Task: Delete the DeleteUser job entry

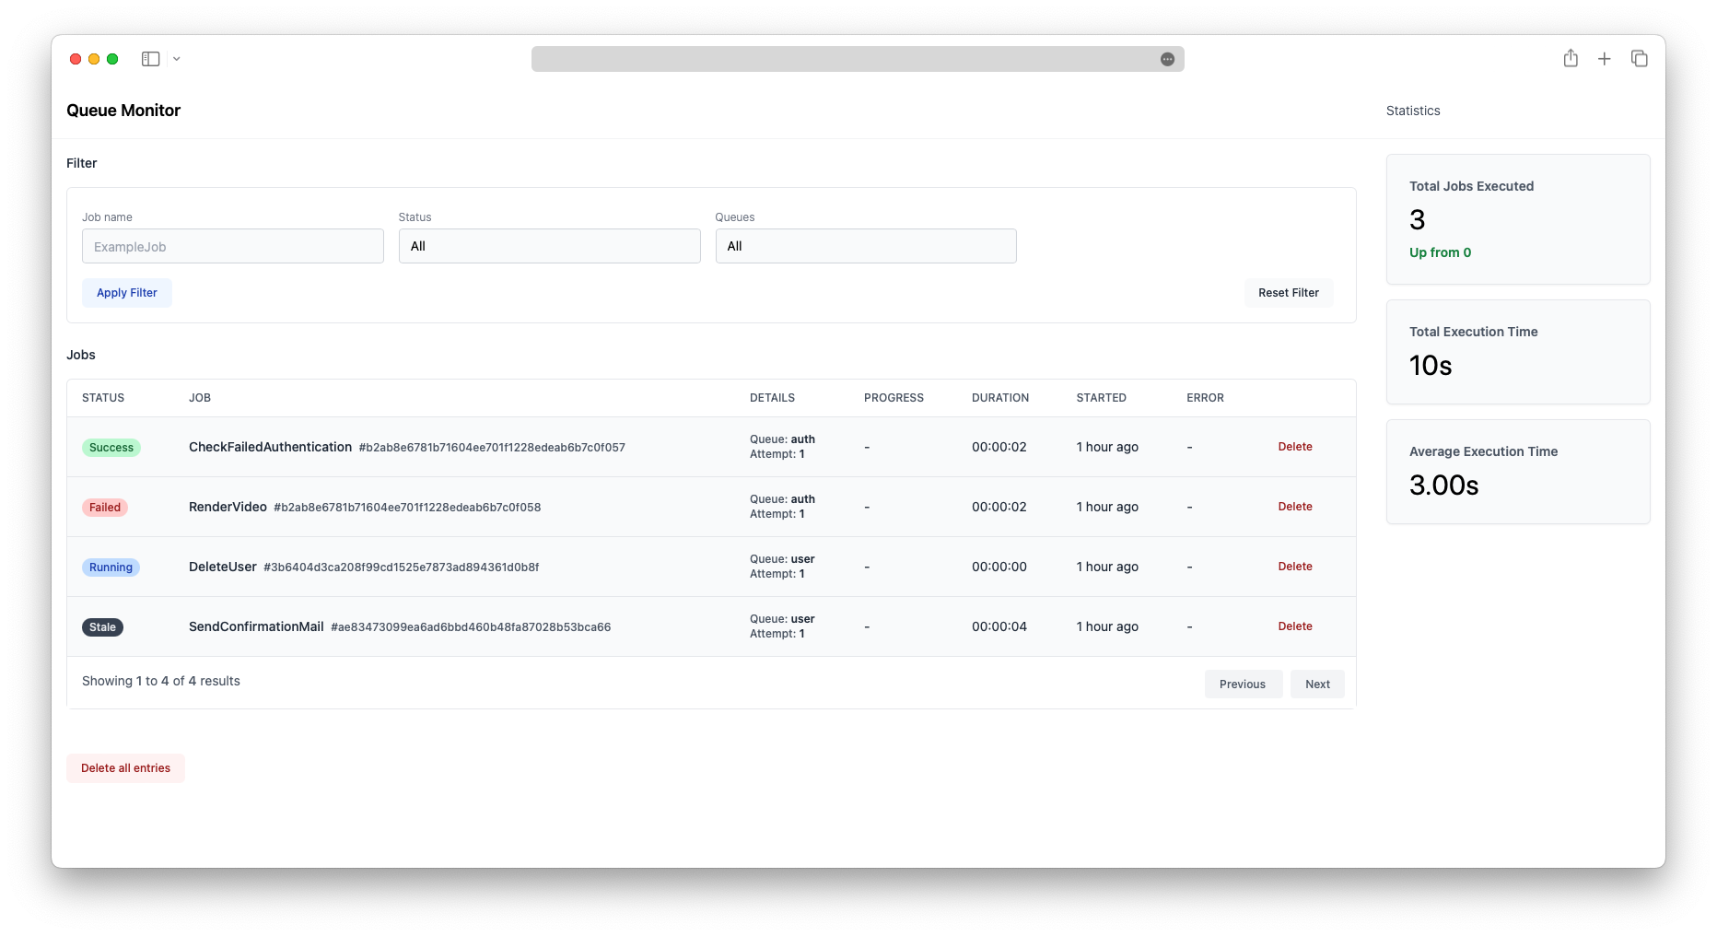Action: pyautogui.click(x=1295, y=567)
